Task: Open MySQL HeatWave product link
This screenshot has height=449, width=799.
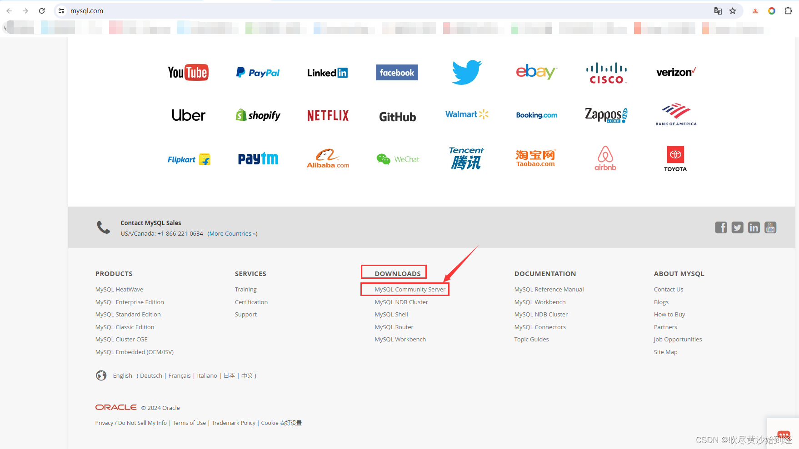Action: (119, 289)
